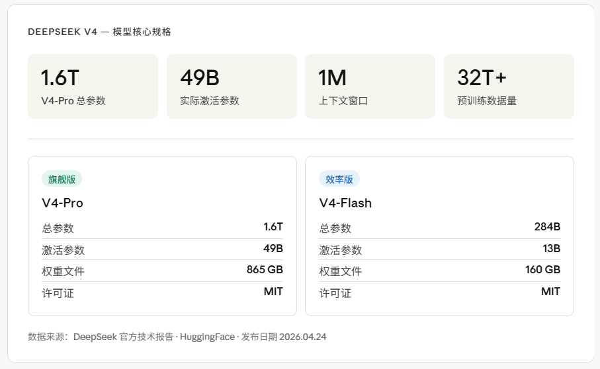The image size is (600, 369).
Task: Click the 1M 上下文窗口 stat card
Action: (x=370, y=86)
